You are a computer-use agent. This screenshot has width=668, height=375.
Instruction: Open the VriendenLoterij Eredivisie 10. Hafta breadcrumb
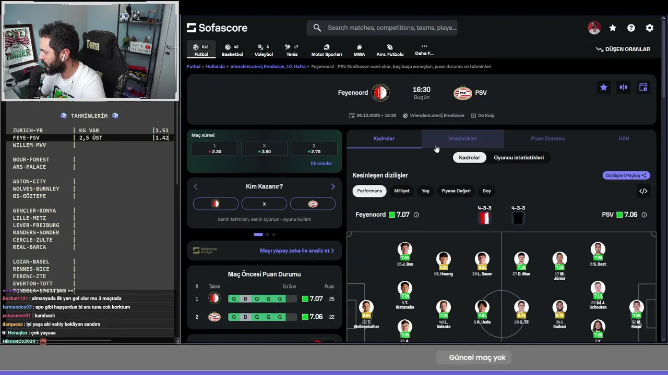pos(268,67)
